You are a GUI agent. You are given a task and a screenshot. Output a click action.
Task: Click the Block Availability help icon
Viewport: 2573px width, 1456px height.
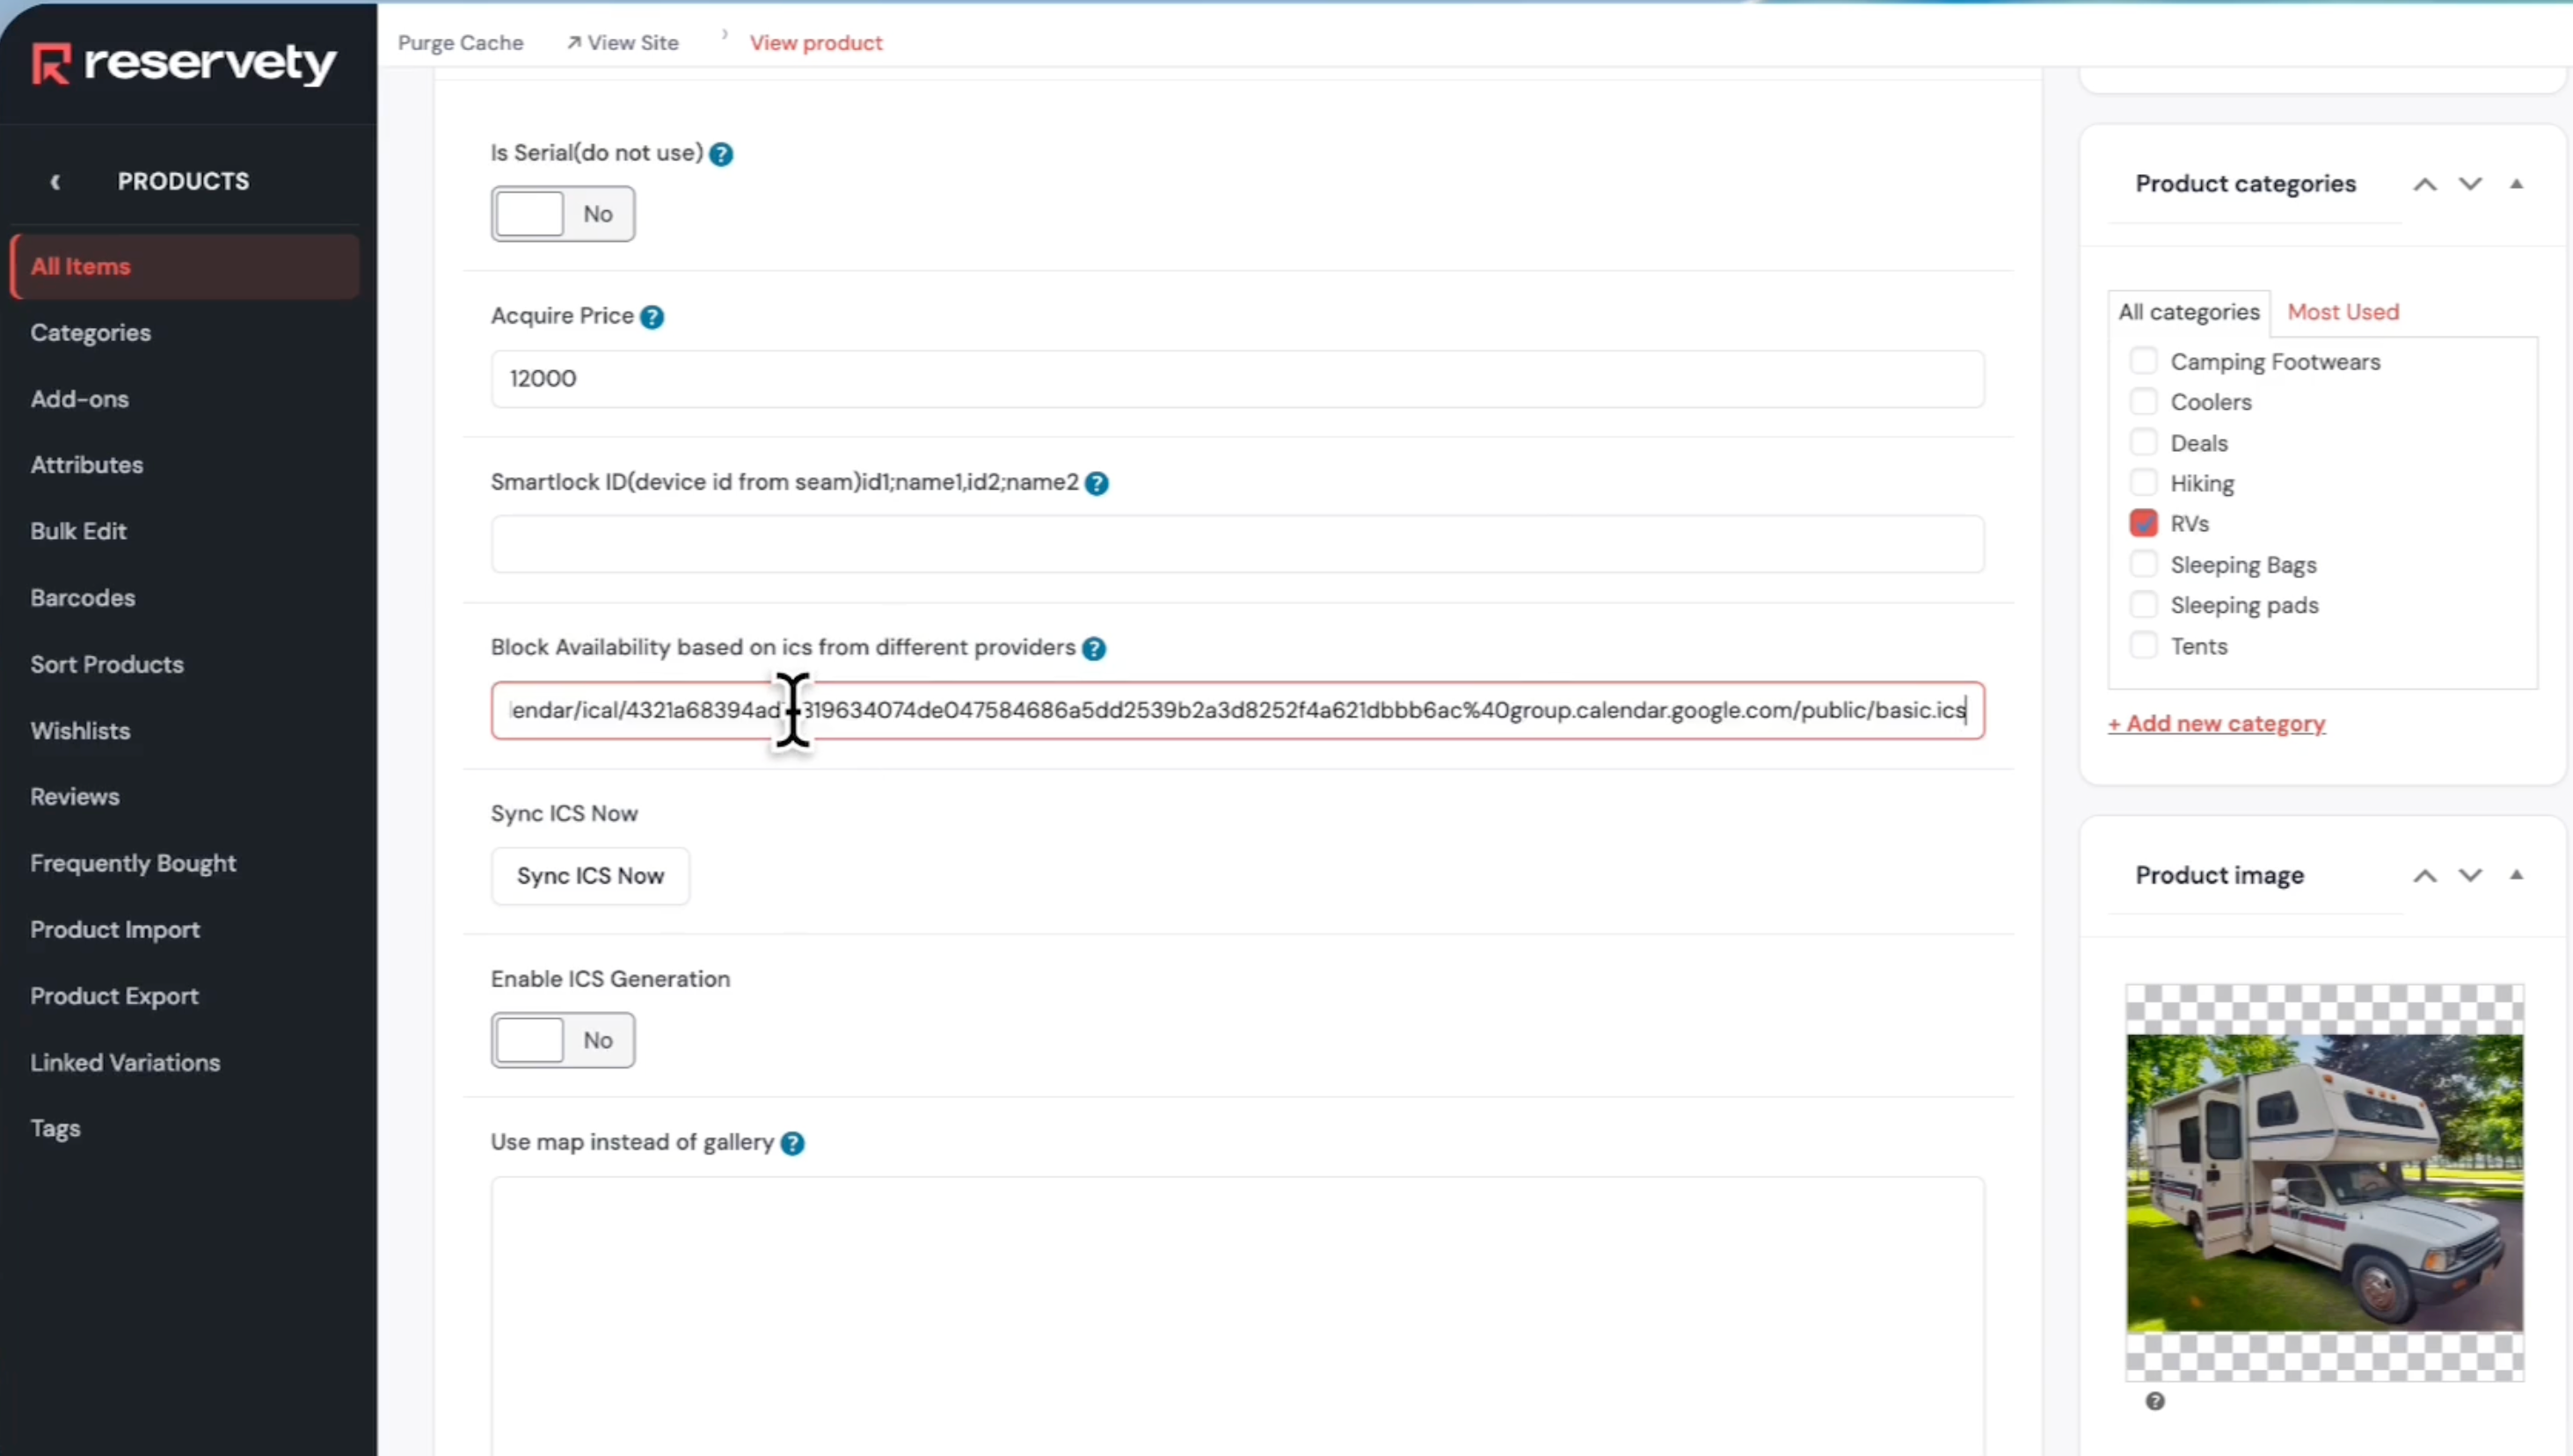tap(1094, 648)
